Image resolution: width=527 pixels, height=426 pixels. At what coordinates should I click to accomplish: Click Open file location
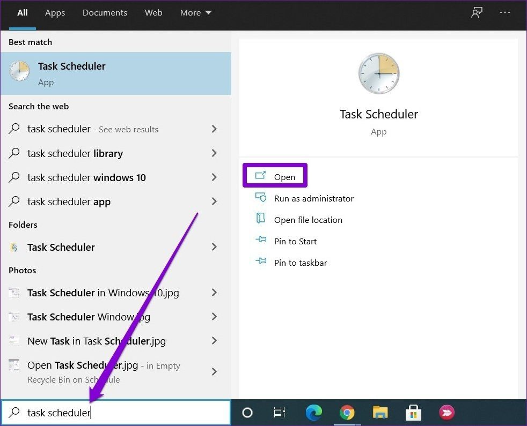[308, 220]
